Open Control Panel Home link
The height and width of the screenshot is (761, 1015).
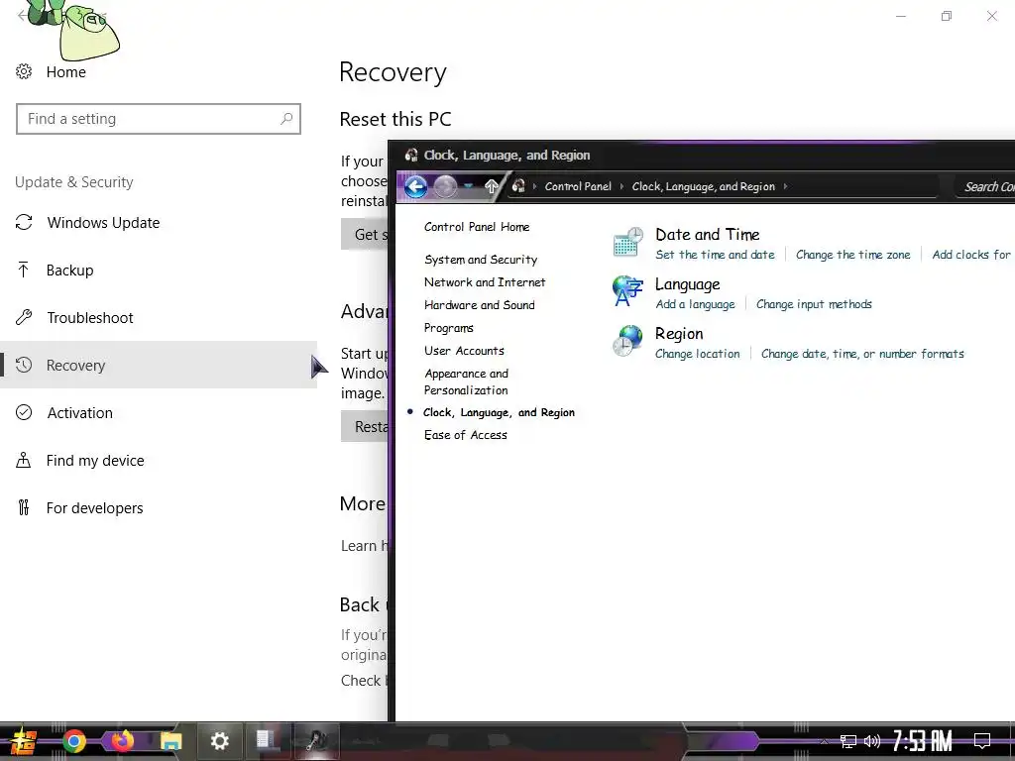point(477,227)
